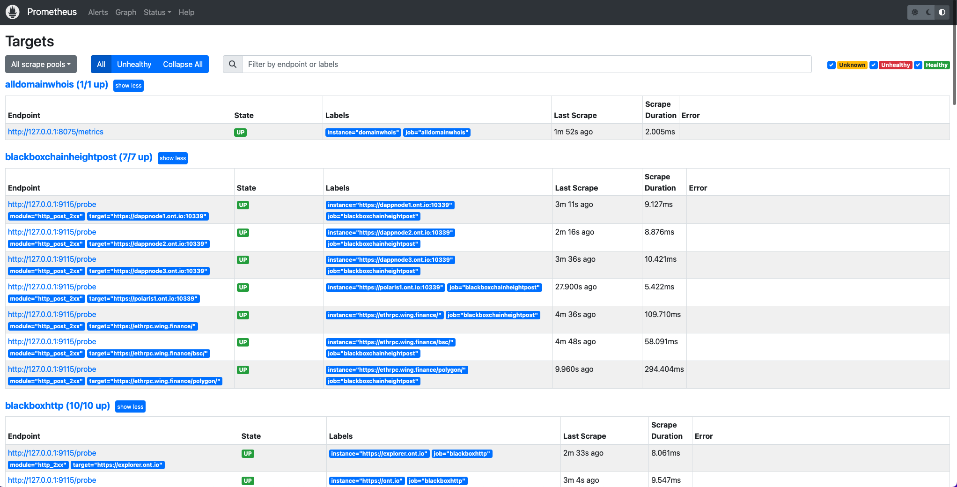Collapse the blackboxhttp pool with show less

pos(130,406)
